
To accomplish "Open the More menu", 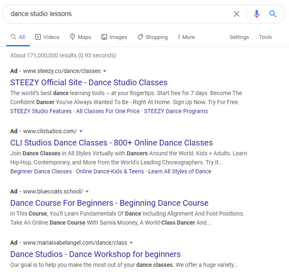I will coord(186,37).
